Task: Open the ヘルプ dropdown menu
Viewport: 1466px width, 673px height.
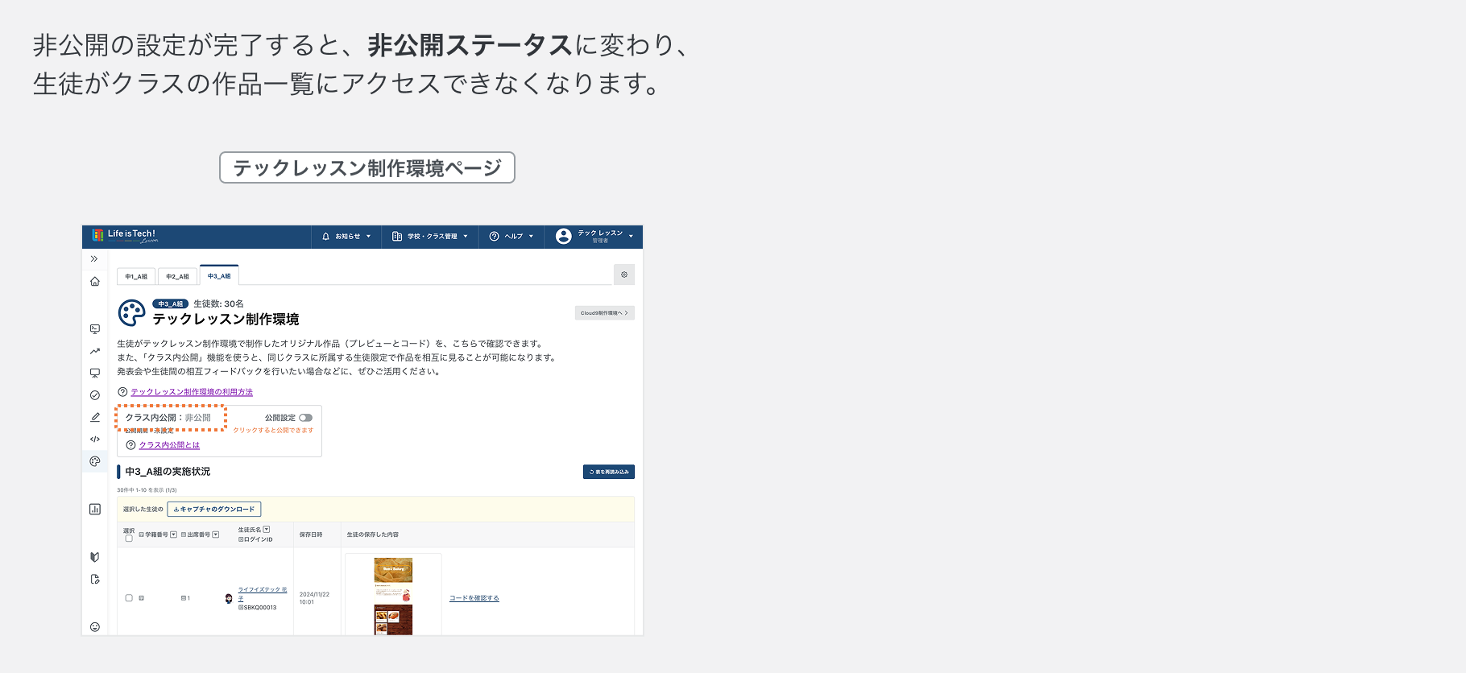Action: pos(511,237)
